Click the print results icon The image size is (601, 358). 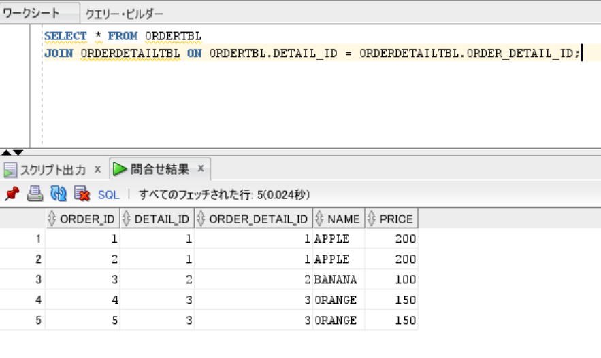coord(35,194)
